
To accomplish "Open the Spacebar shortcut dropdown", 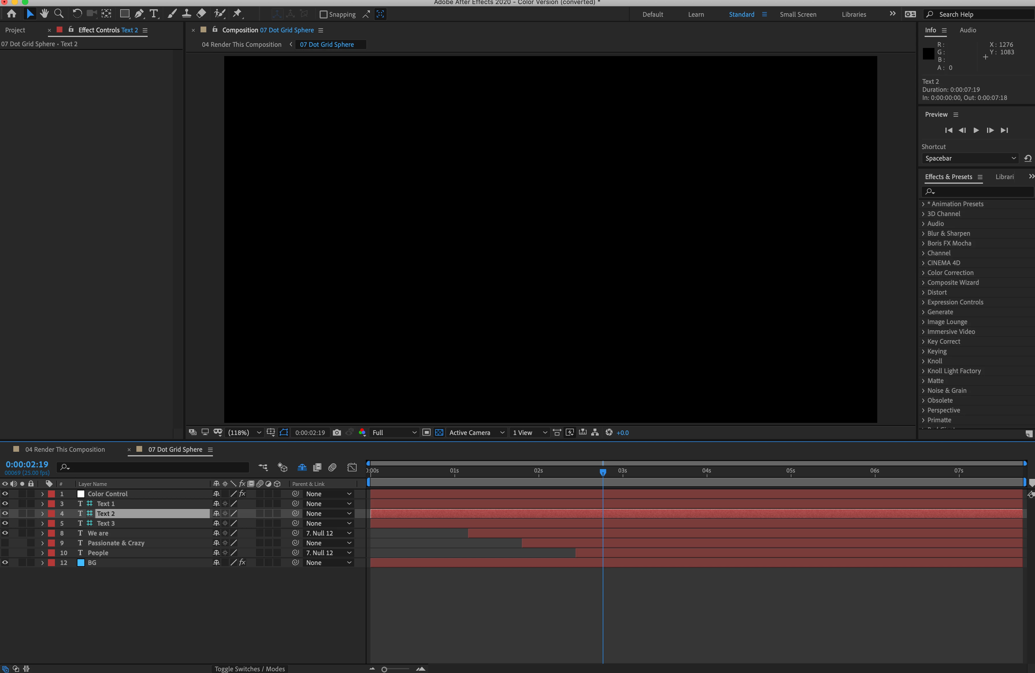I will coord(970,158).
